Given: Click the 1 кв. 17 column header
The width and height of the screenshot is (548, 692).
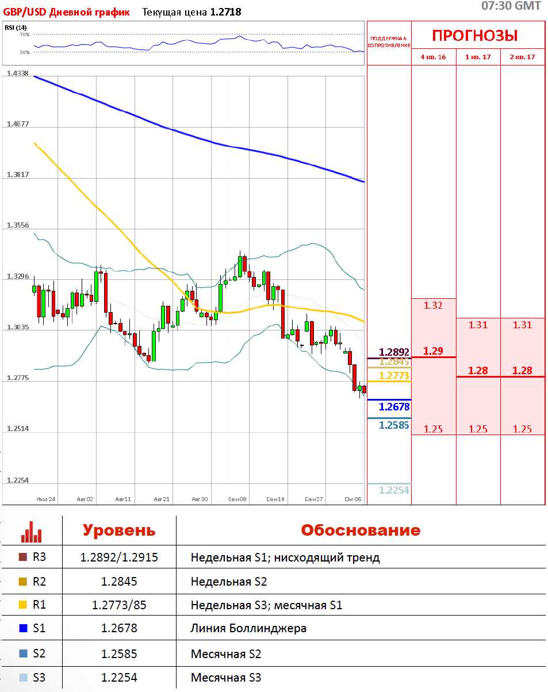Looking at the screenshot, I should pyautogui.click(x=478, y=57).
